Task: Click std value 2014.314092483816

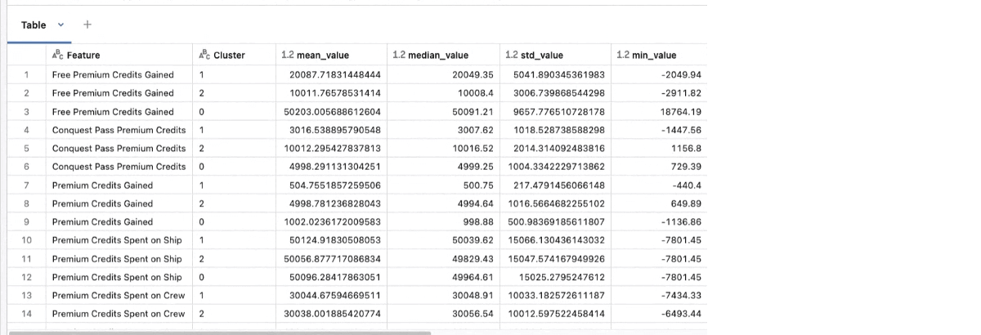Action: point(559,148)
